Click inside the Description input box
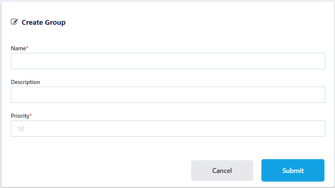The height and width of the screenshot is (188, 335). coord(168,95)
